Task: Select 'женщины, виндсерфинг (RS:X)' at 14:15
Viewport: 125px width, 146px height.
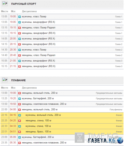Action: (x=39, y=44)
